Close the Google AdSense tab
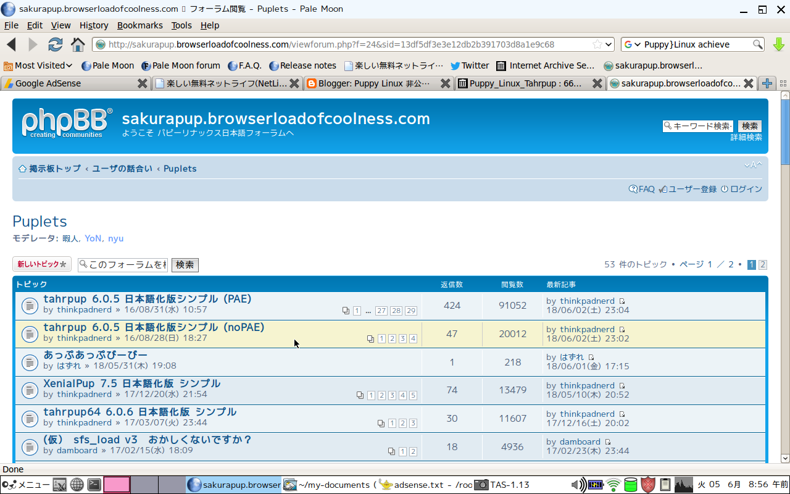The image size is (790, 494). [x=142, y=83]
